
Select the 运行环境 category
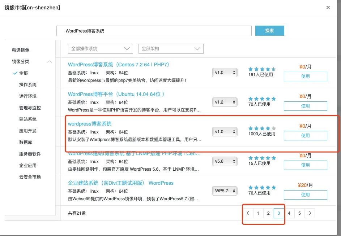click(28, 96)
